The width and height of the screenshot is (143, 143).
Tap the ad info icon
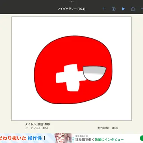click(x=73, y=139)
